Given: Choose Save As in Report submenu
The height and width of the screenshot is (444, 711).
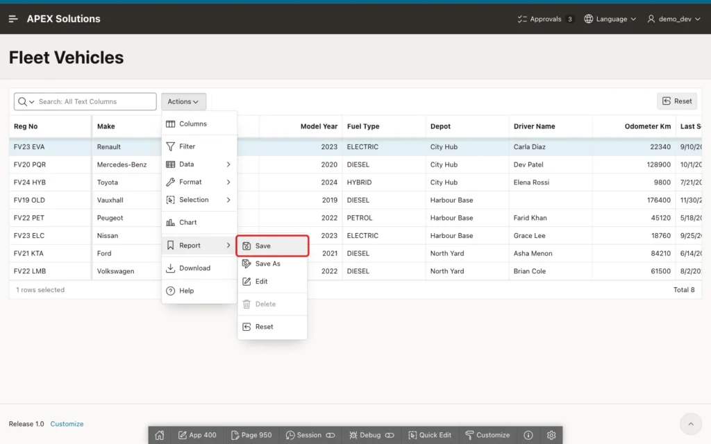Looking at the screenshot, I should 272,264.
